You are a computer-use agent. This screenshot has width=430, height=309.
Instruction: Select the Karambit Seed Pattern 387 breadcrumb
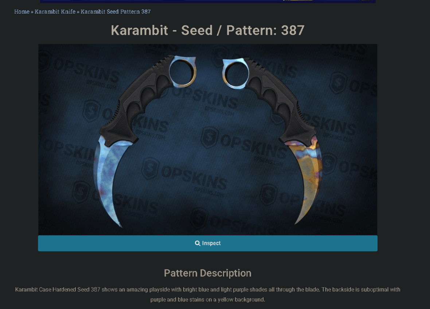coord(116,12)
